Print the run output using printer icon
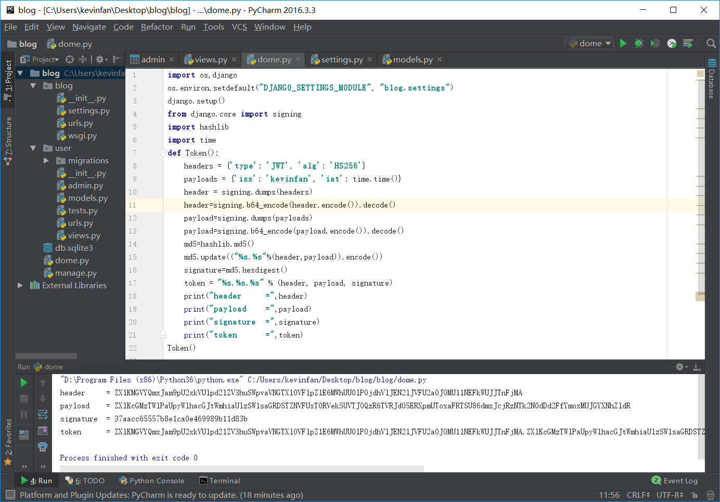The height and width of the screenshot is (502, 720). click(x=43, y=447)
